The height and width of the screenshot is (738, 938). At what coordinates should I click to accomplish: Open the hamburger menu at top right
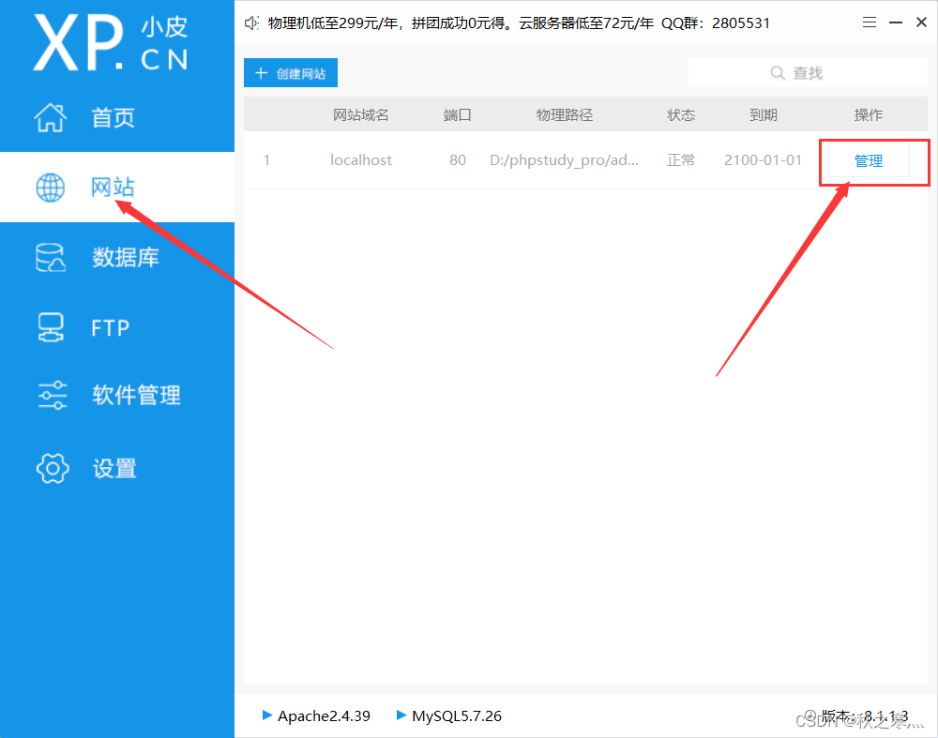pos(869,22)
